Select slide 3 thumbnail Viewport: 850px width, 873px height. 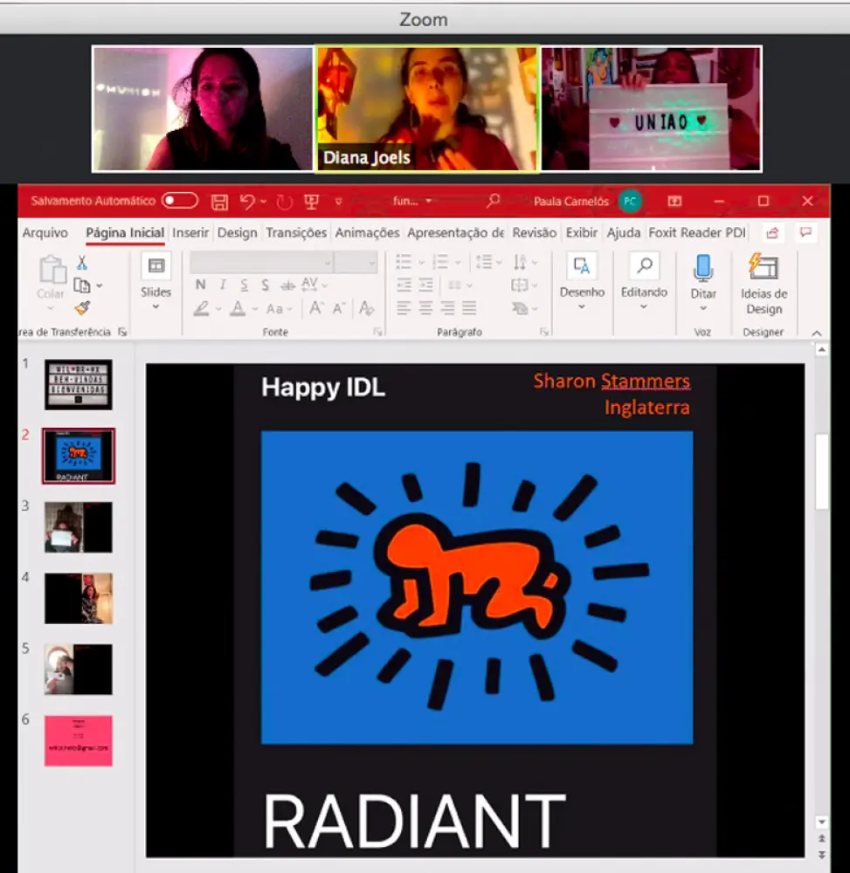(79, 526)
